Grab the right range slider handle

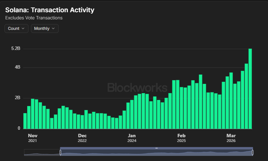tap(253, 152)
